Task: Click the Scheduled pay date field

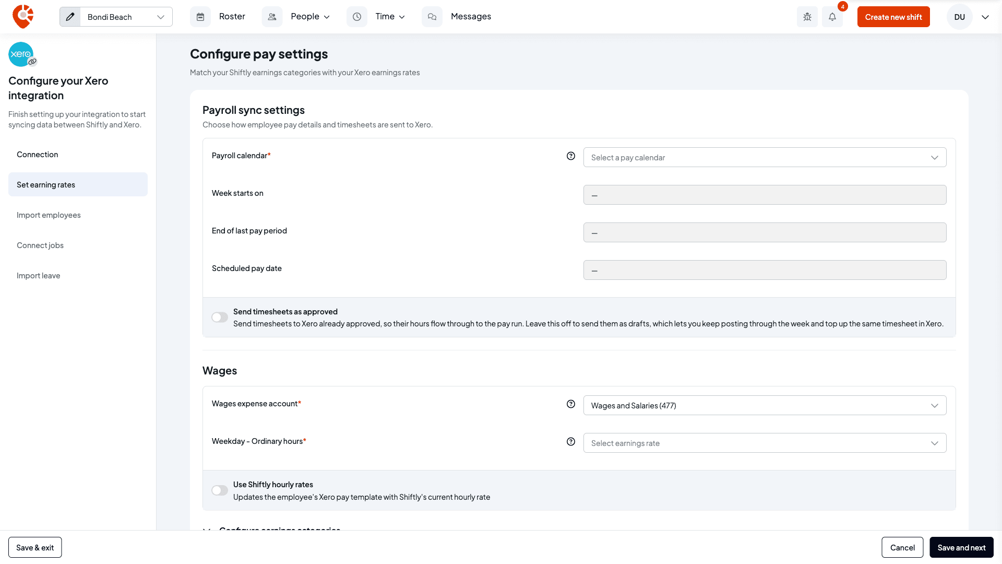Action: click(x=765, y=270)
